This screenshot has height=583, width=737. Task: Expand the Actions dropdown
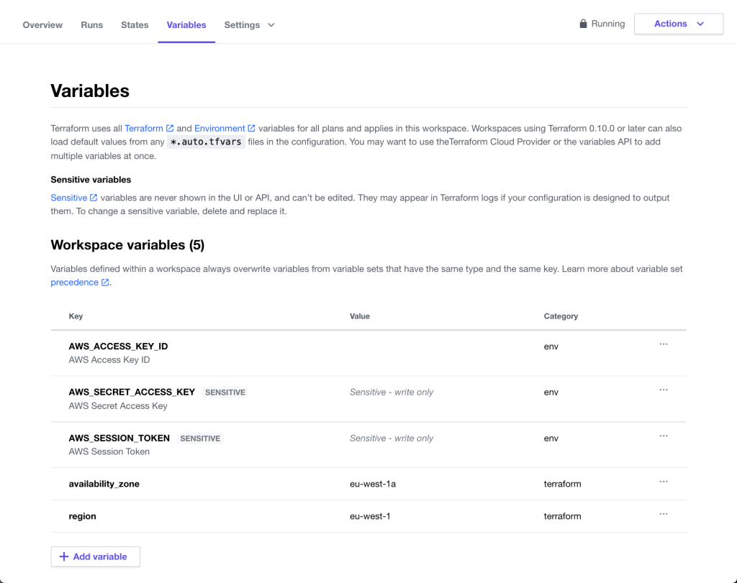[x=678, y=24]
